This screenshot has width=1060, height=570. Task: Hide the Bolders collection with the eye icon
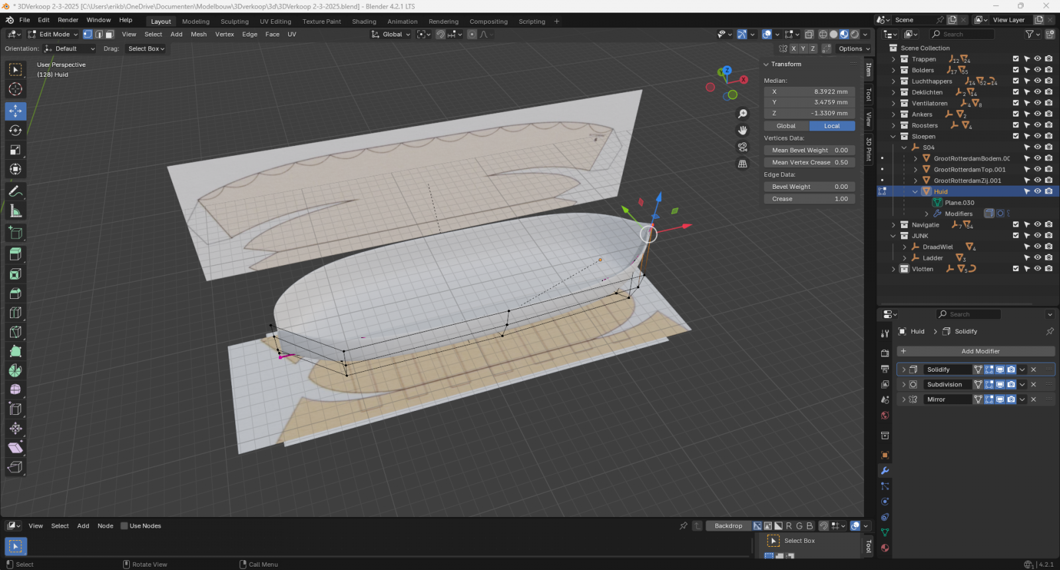point(1037,70)
